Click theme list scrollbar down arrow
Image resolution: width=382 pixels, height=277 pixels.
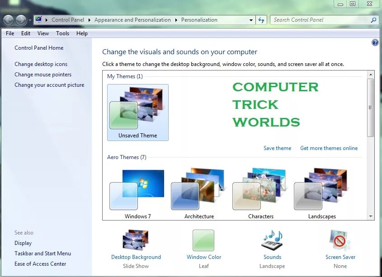click(371, 216)
